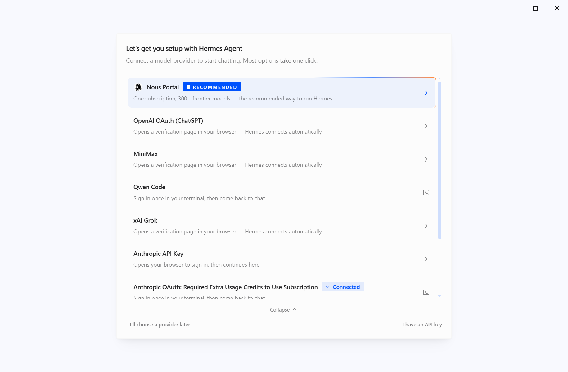Image resolution: width=568 pixels, height=372 pixels.
Task: Click the description under xAI Grok
Action: point(228,232)
